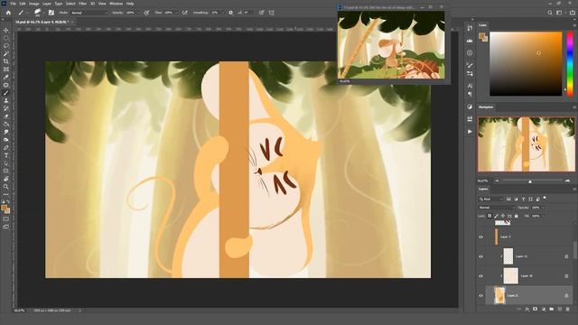This screenshot has height=325, width=578.
Task: Toggle layer filtering on/off switch
Action: (545, 199)
